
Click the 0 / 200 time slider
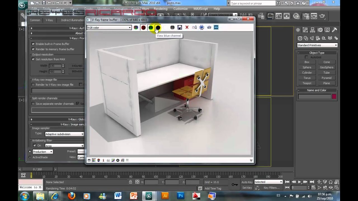click(37, 169)
